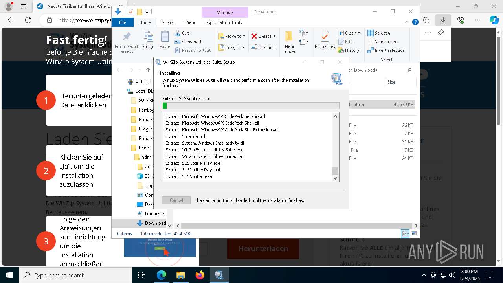
Task: Click the Task View taskbar icon
Action: click(141, 275)
